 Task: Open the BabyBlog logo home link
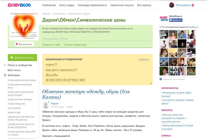(x=19, y=5)
